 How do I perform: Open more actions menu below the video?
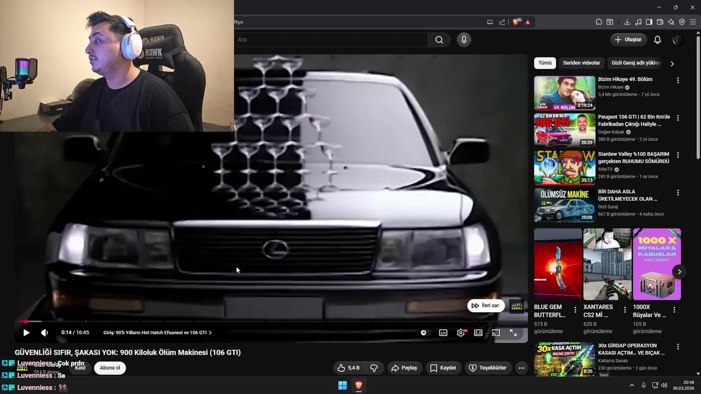coord(521,368)
